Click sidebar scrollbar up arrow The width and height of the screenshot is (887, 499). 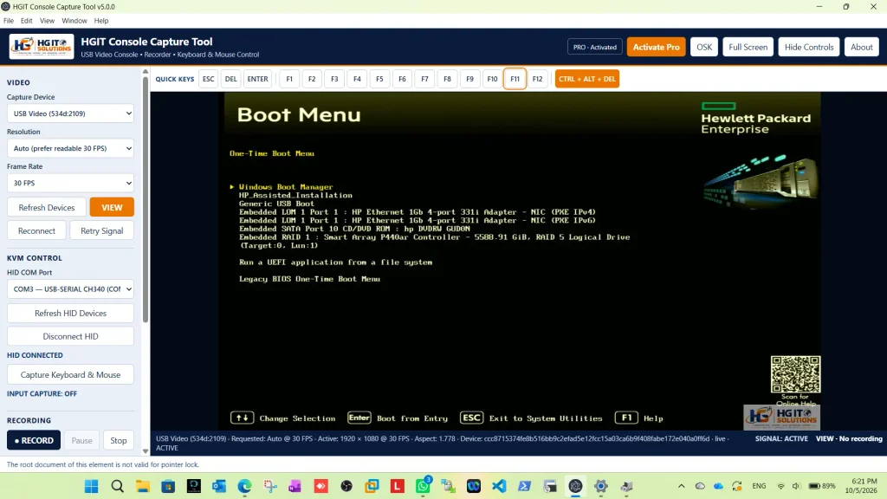coord(146,72)
